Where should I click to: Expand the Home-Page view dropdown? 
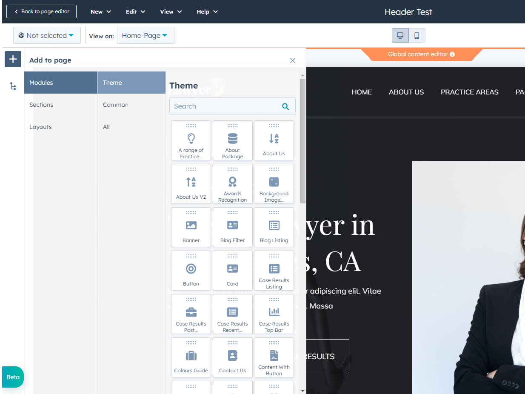pyautogui.click(x=145, y=35)
